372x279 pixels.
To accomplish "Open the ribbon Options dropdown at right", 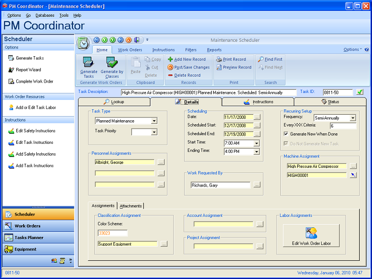I will click(x=352, y=49).
